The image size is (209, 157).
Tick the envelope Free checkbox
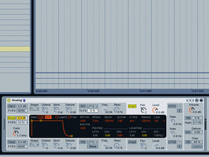pyautogui.click(x=69, y=117)
